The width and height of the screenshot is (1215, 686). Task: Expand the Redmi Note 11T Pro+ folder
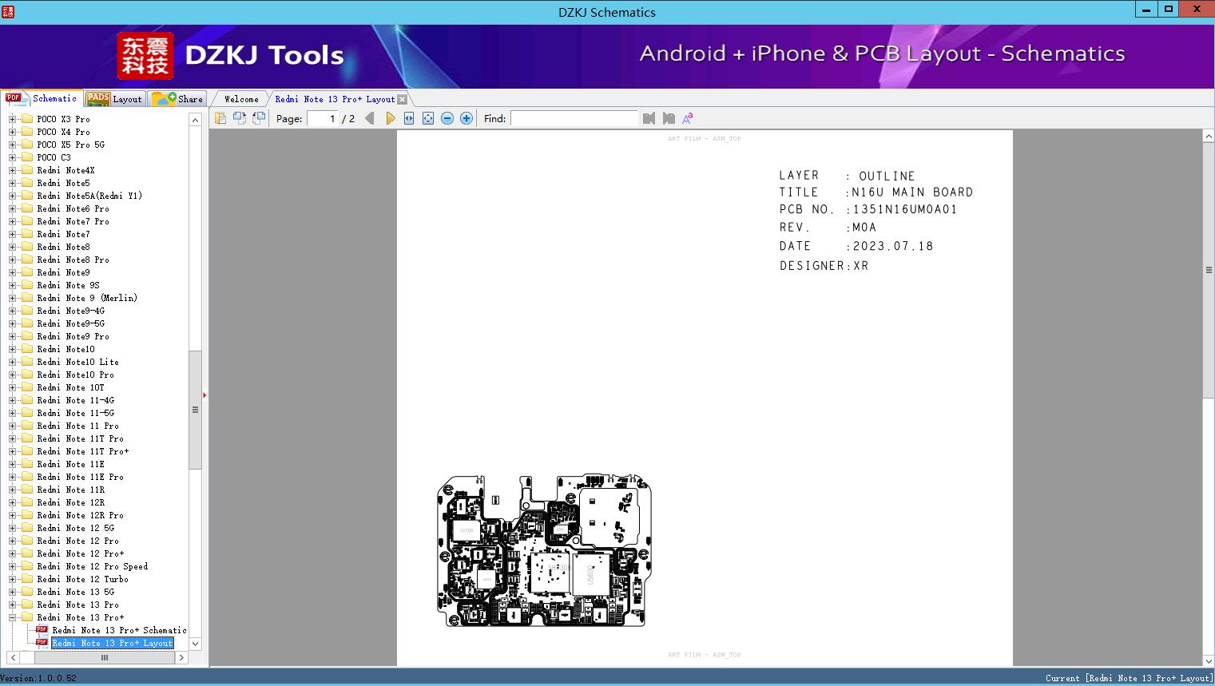pyautogui.click(x=12, y=451)
